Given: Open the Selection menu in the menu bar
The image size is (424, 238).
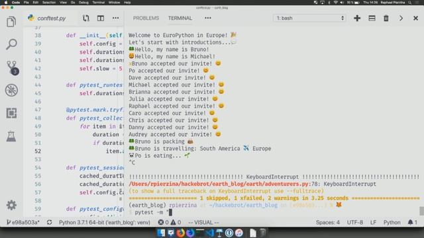Looking at the screenshot, I should 49,3.
